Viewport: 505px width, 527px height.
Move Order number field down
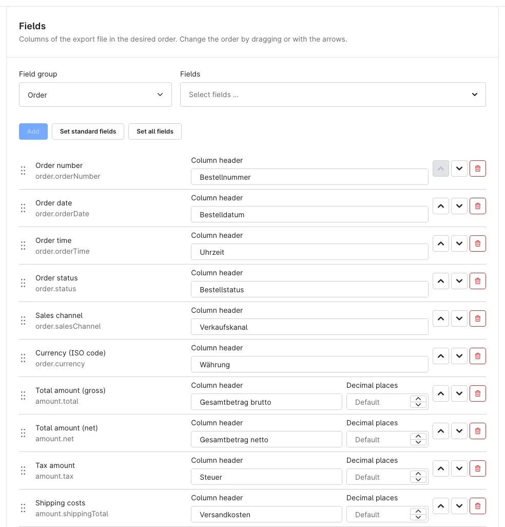coord(459,168)
